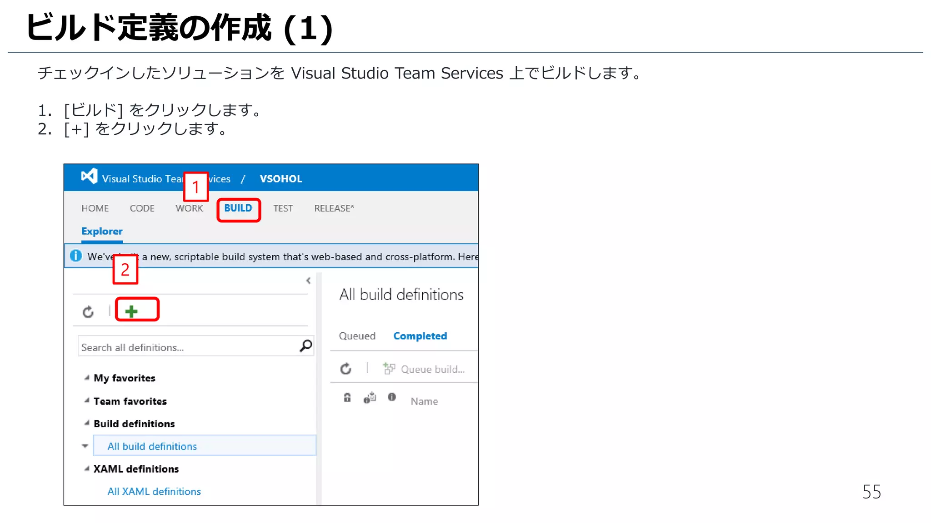
Task: Click the status info column icon
Action: (x=392, y=397)
